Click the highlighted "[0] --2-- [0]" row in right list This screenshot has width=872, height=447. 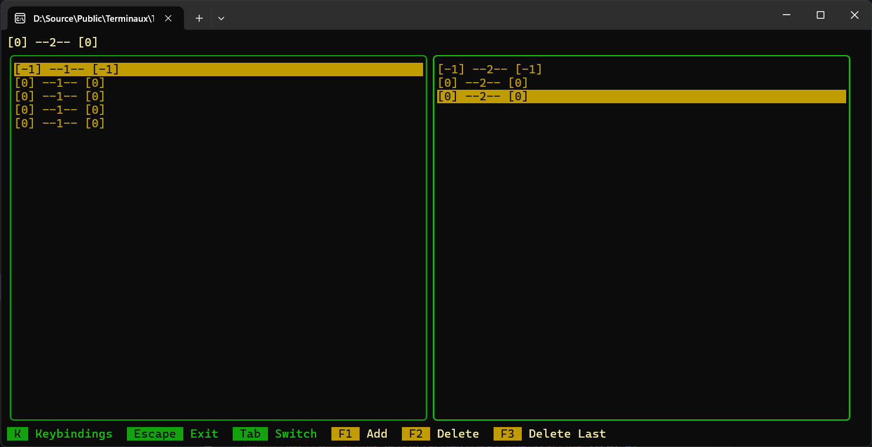[x=642, y=96]
